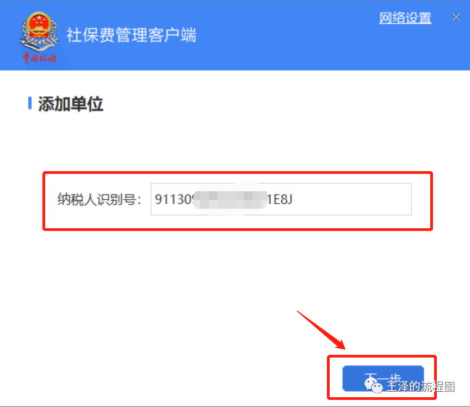
Task: Click the blurred mosaic part of taxpayer ID
Action: (x=230, y=199)
